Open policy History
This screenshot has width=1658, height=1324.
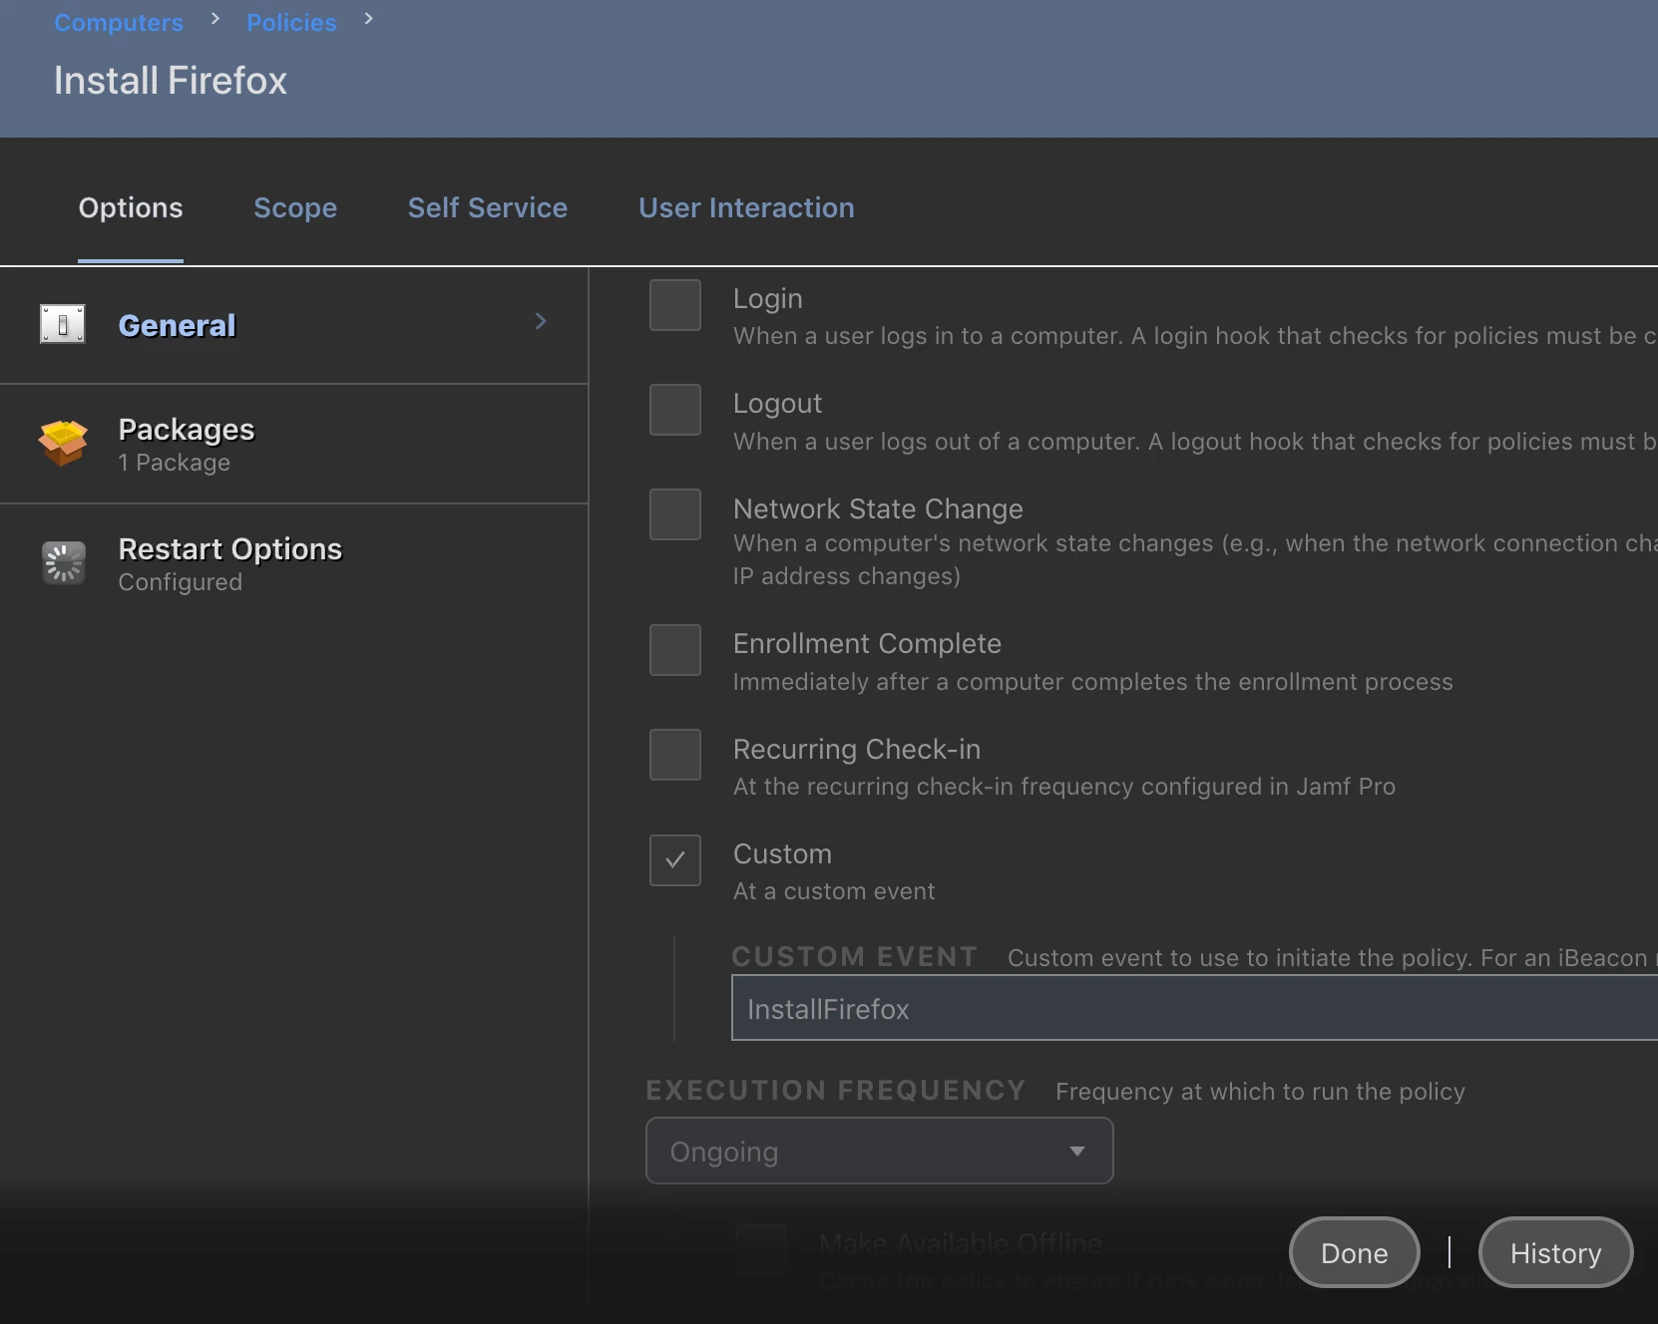click(x=1556, y=1252)
